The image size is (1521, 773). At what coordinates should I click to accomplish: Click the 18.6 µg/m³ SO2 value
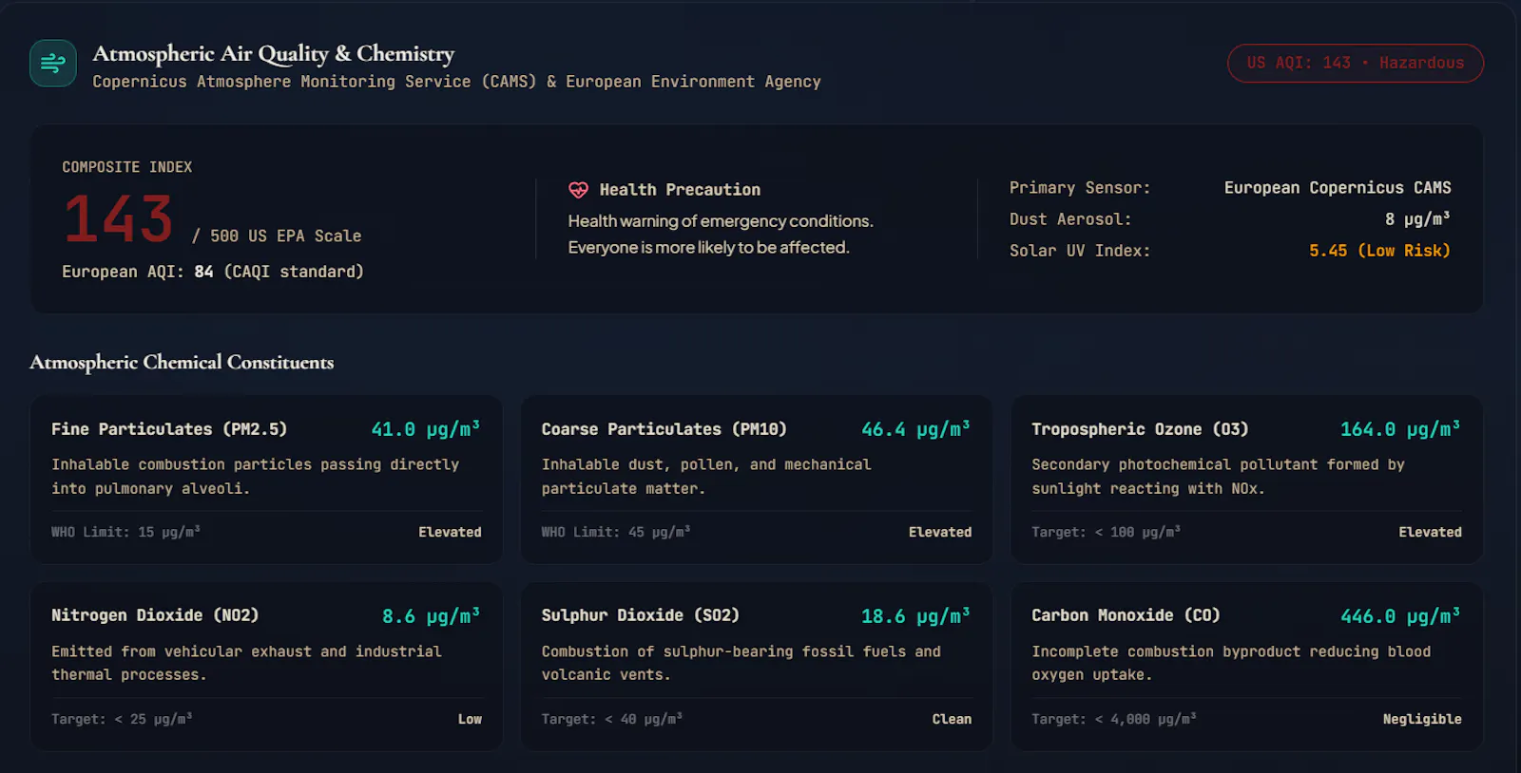(x=915, y=616)
